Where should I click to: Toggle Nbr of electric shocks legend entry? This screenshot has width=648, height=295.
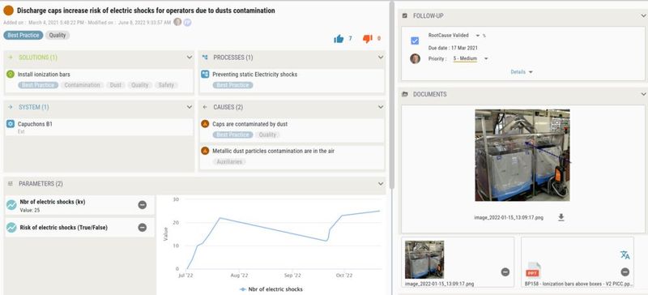[271, 289]
